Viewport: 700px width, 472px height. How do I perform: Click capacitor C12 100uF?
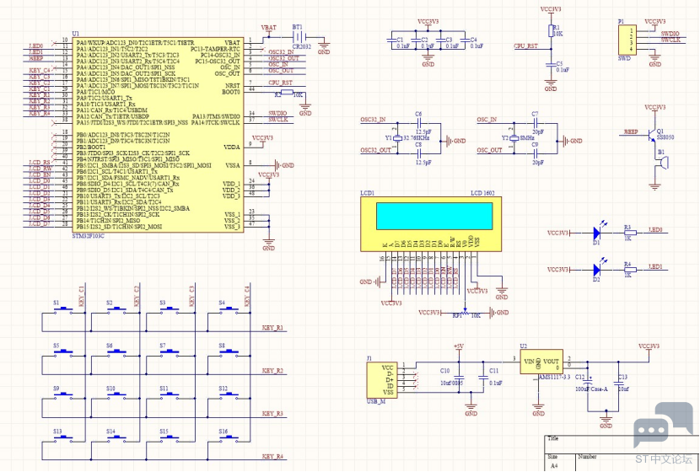[588, 383]
